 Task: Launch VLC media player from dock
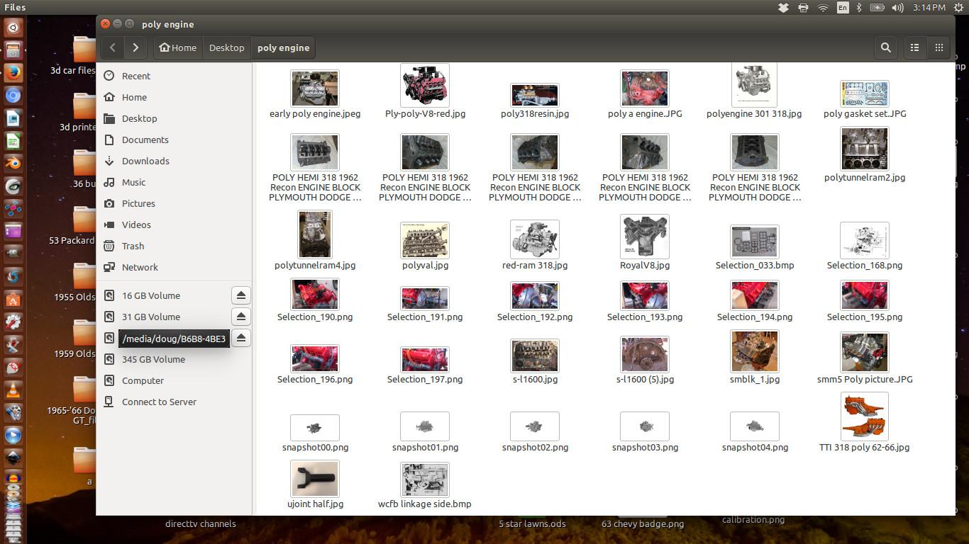click(13, 390)
